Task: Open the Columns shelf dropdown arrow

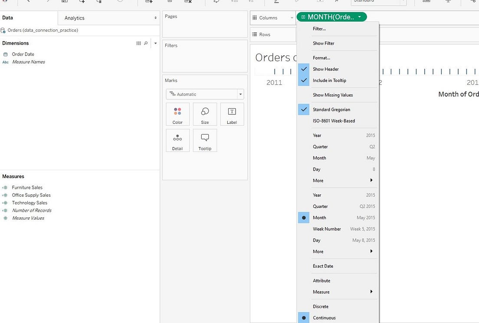Action: click(292, 18)
